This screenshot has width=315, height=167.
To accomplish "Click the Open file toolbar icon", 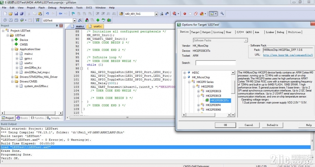I will [x=11, y=14].
